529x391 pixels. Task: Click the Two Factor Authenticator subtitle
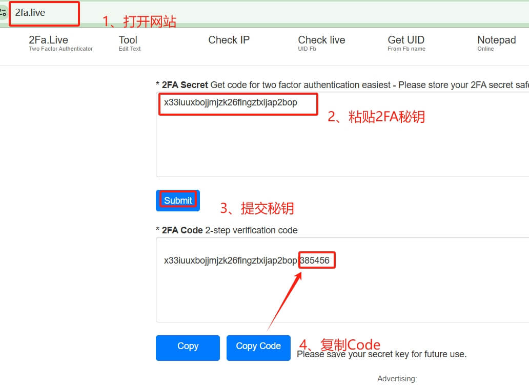click(x=60, y=49)
